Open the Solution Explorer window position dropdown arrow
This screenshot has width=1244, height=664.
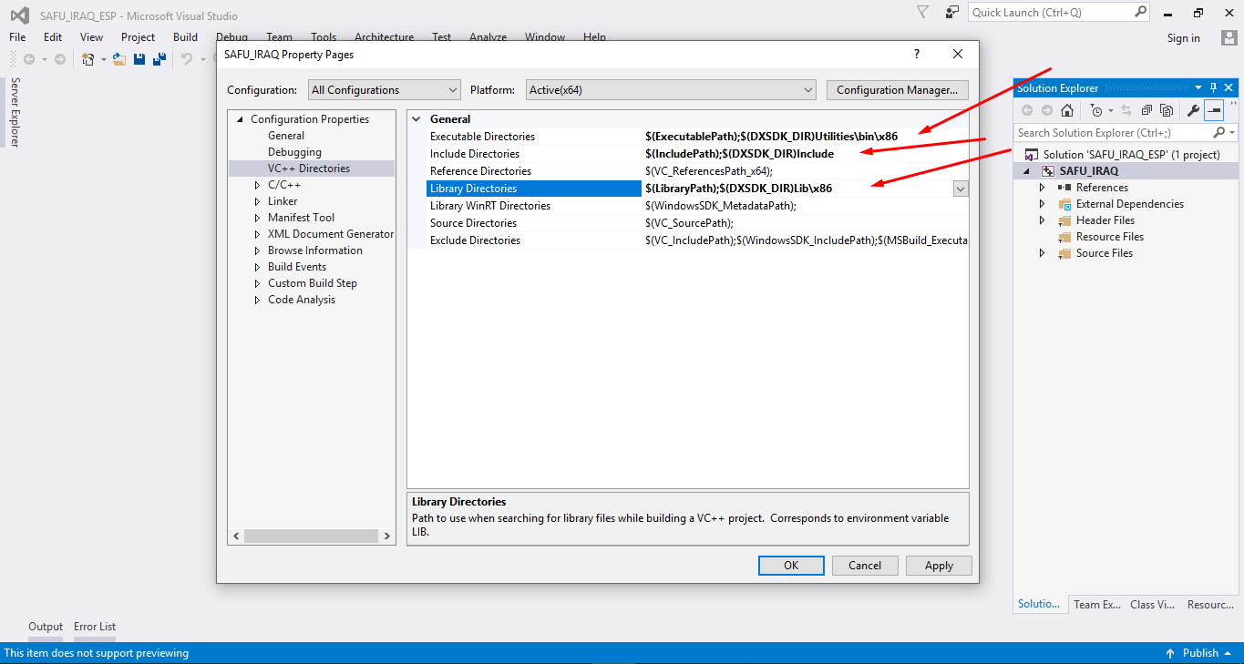[x=1198, y=88]
